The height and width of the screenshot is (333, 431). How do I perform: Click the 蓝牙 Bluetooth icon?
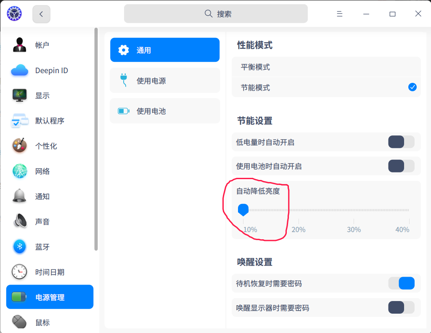[x=19, y=246]
